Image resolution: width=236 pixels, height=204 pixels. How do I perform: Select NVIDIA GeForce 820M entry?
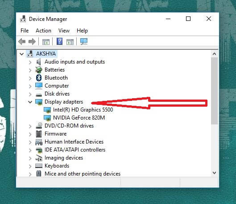point(79,118)
